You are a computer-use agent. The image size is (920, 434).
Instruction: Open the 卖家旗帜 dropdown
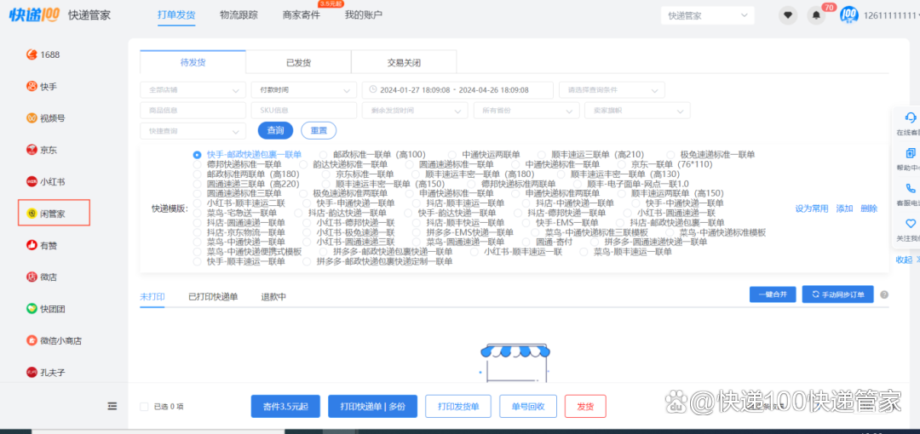637,111
